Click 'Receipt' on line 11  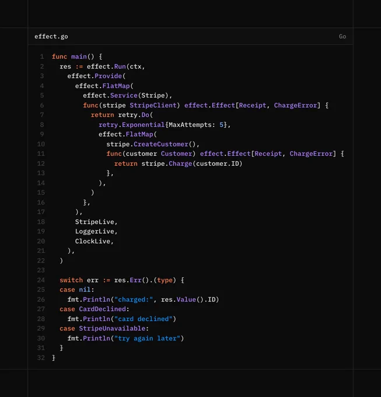point(268,154)
